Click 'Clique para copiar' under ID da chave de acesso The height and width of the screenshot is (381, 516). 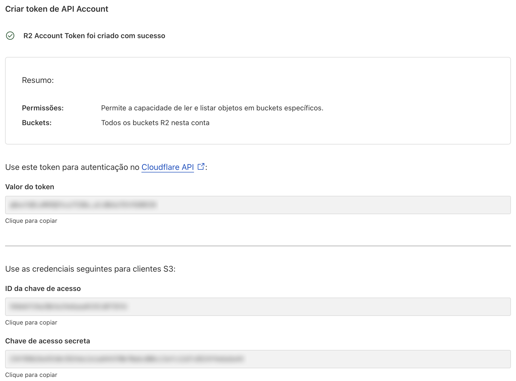coord(31,323)
